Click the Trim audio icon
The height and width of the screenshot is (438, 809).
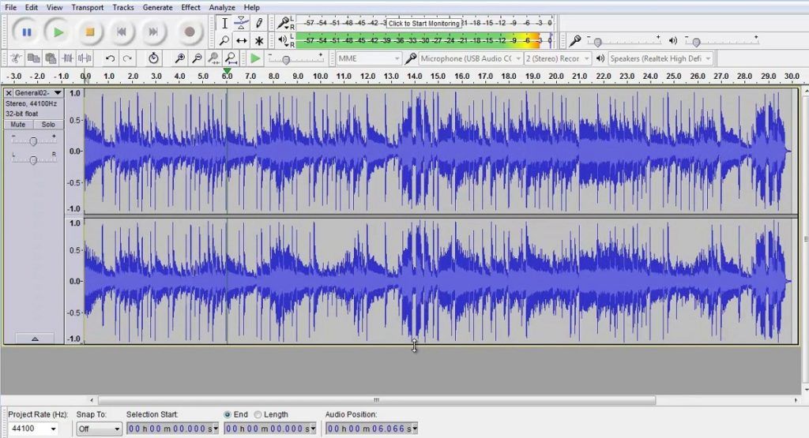pos(68,58)
